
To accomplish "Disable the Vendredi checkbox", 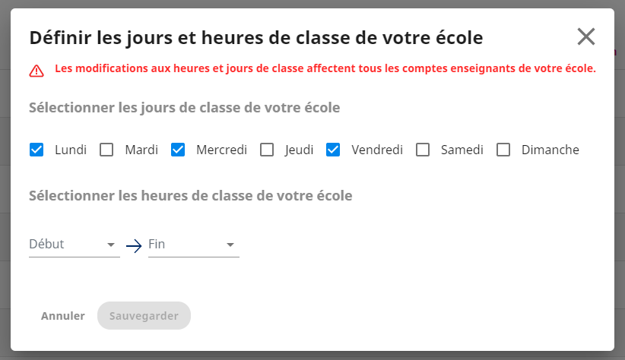I will pyautogui.click(x=333, y=150).
